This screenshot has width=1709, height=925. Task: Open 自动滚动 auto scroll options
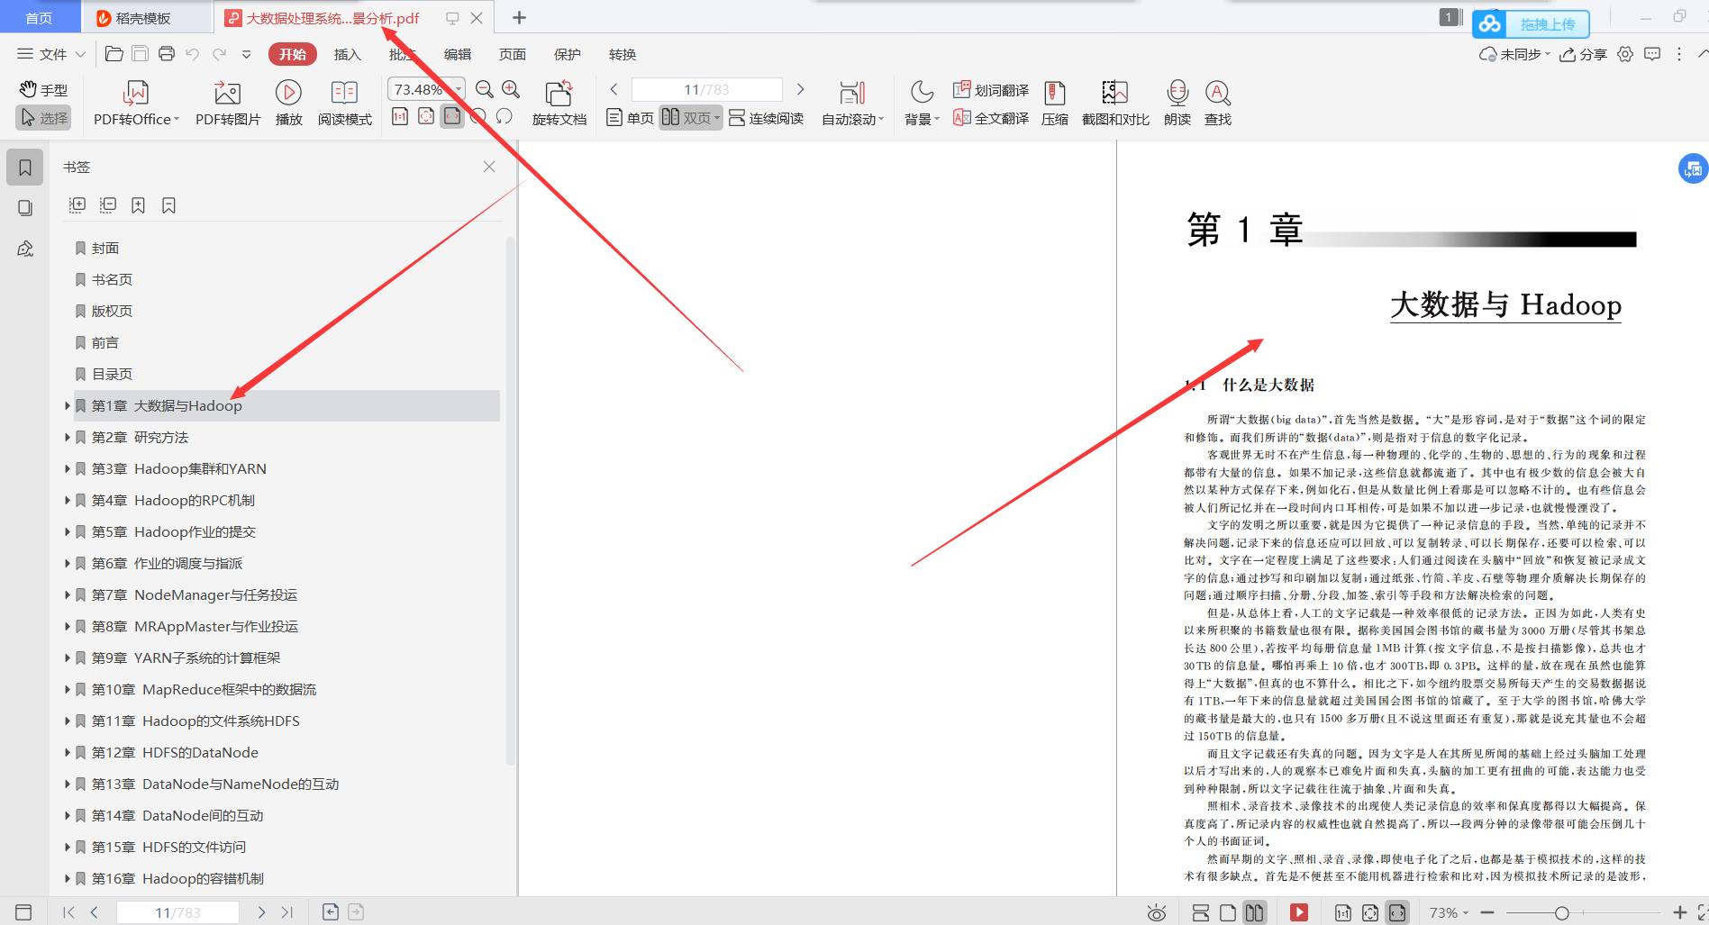tap(852, 104)
